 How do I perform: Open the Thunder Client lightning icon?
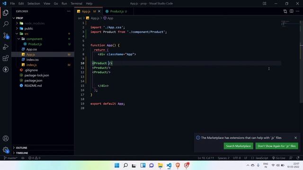pyautogui.click(x=6, y=69)
